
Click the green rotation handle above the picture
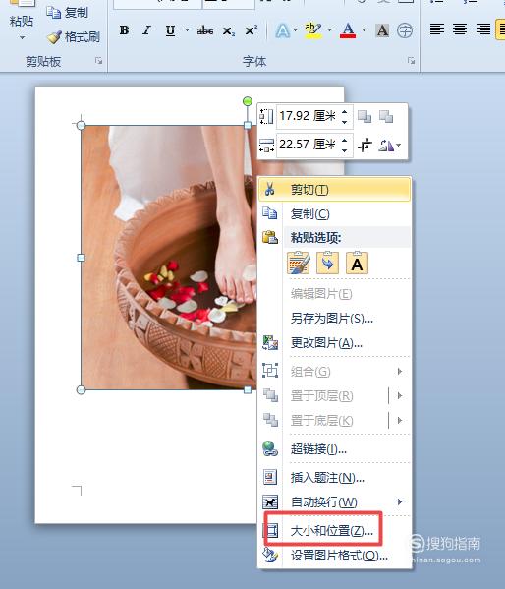click(247, 101)
